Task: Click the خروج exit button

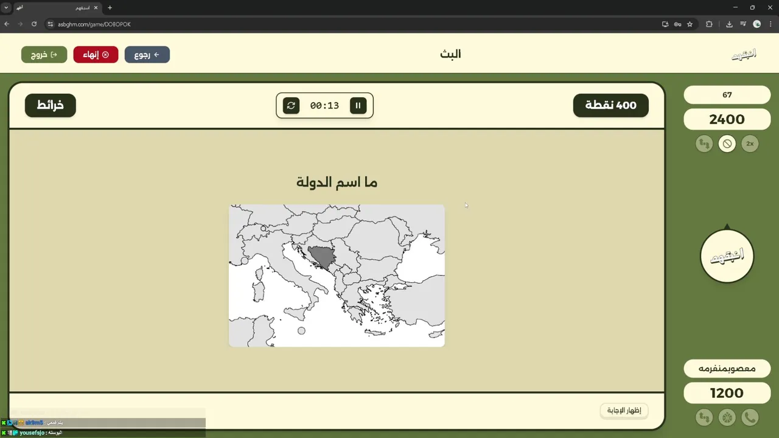Action: (44, 55)
